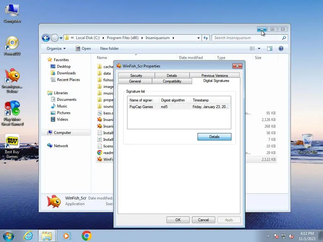This screenshot has width=323, height=242.
Task: Launch Windows Media Player from taskbar
Action: (66, 236)
